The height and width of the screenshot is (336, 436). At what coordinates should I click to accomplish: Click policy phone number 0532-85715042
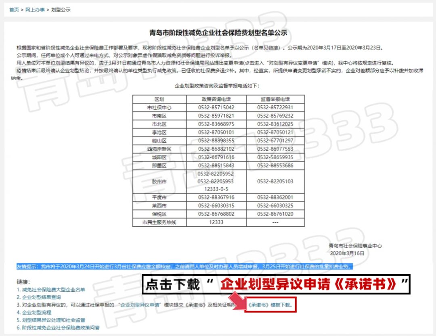coord(216,108)
